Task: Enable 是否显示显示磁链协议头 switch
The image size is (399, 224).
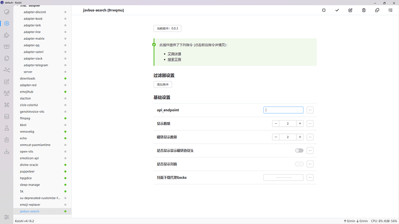Action: coord(299,150)
